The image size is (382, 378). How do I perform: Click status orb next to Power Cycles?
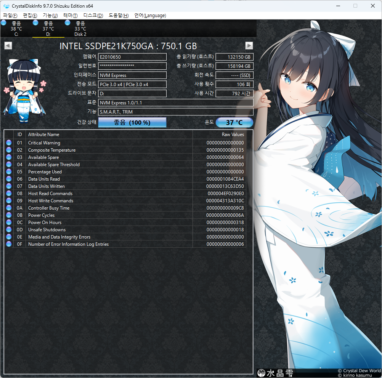point(9,215)
